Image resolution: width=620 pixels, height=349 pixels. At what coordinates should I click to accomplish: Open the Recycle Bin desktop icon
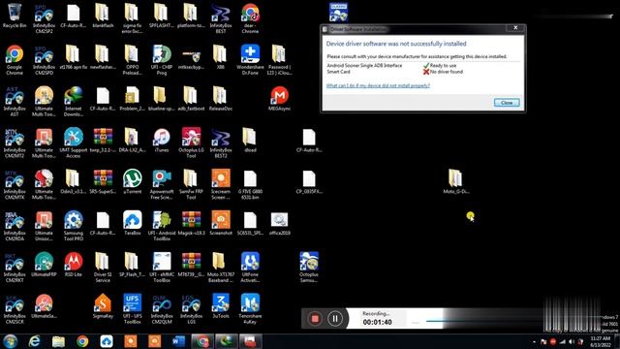click(x=15, y=16)
